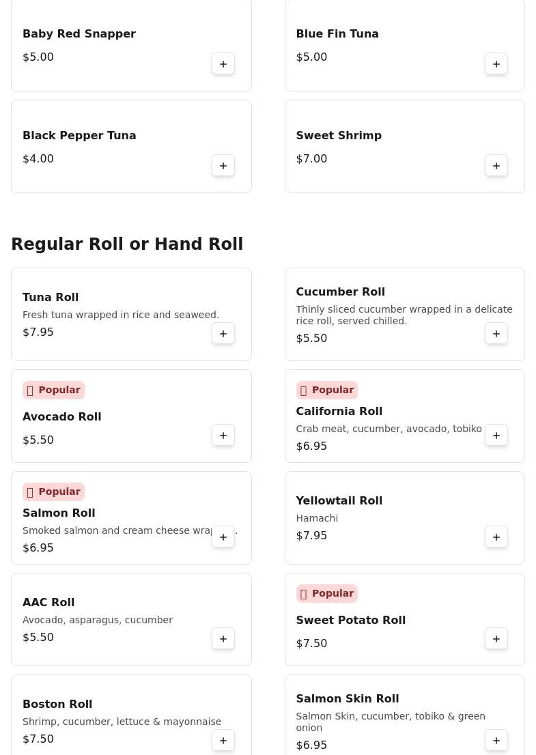Image resolution: width=536 pixels, height=755 pixels.
Task: Add California Roll using plus icon
Action: [x=496, y=436]
